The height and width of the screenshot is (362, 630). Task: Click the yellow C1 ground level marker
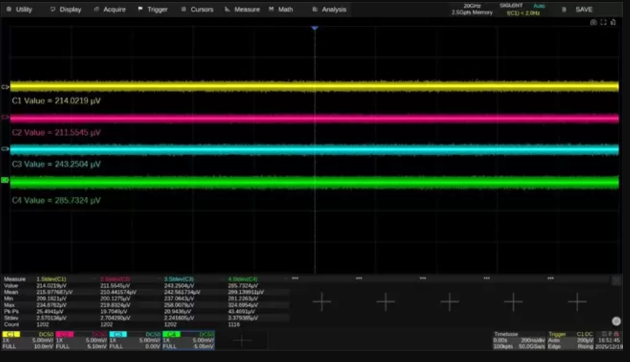pos(6,87)
